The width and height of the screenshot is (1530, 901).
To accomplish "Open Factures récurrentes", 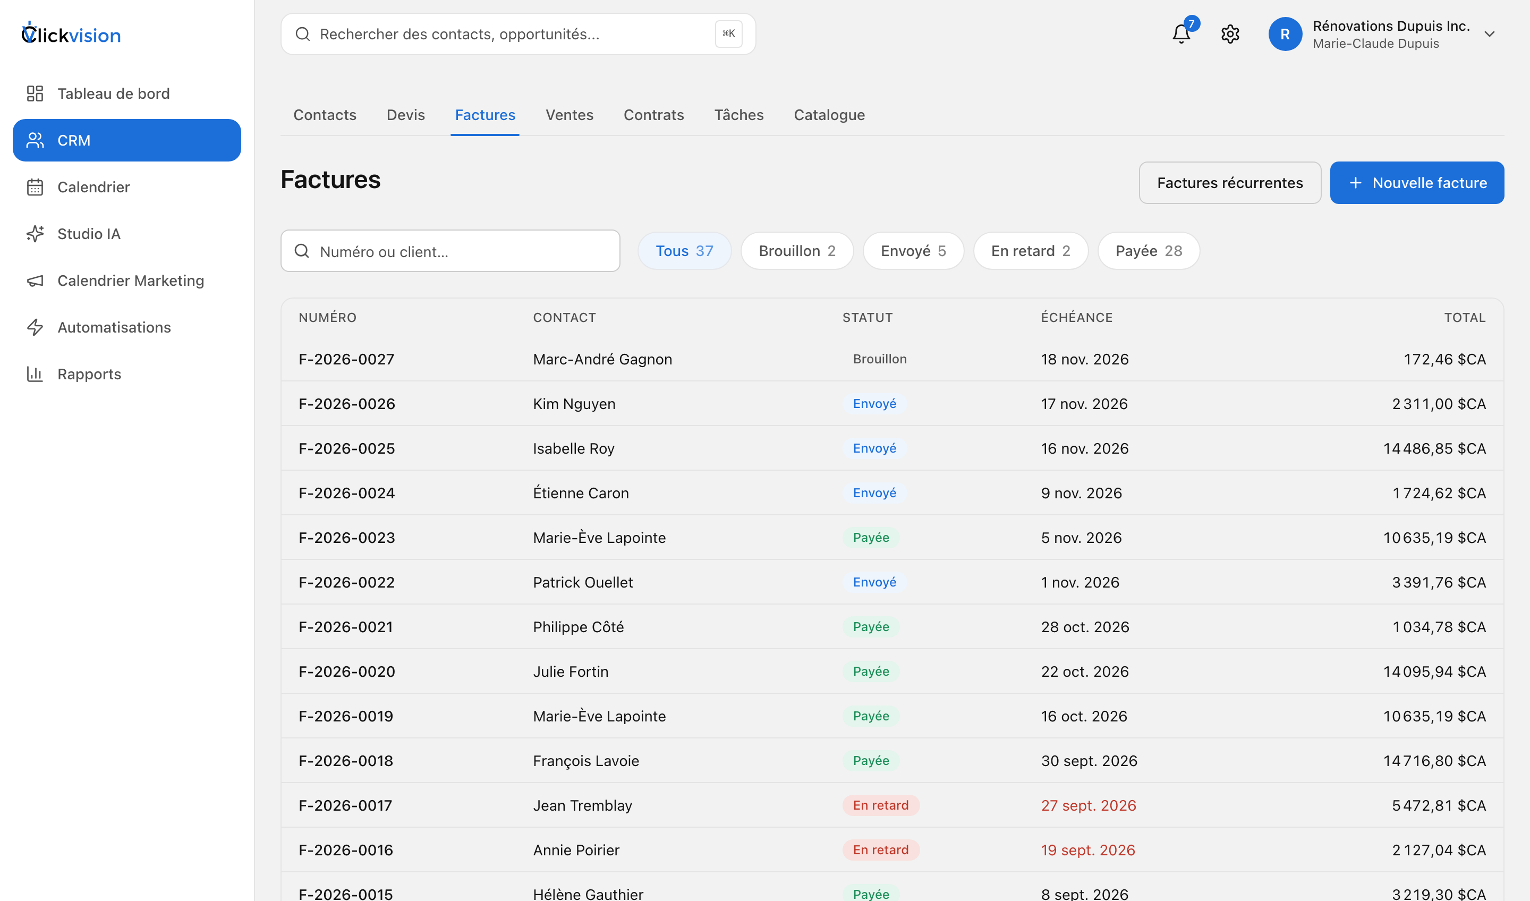I will pos(1229,183).
